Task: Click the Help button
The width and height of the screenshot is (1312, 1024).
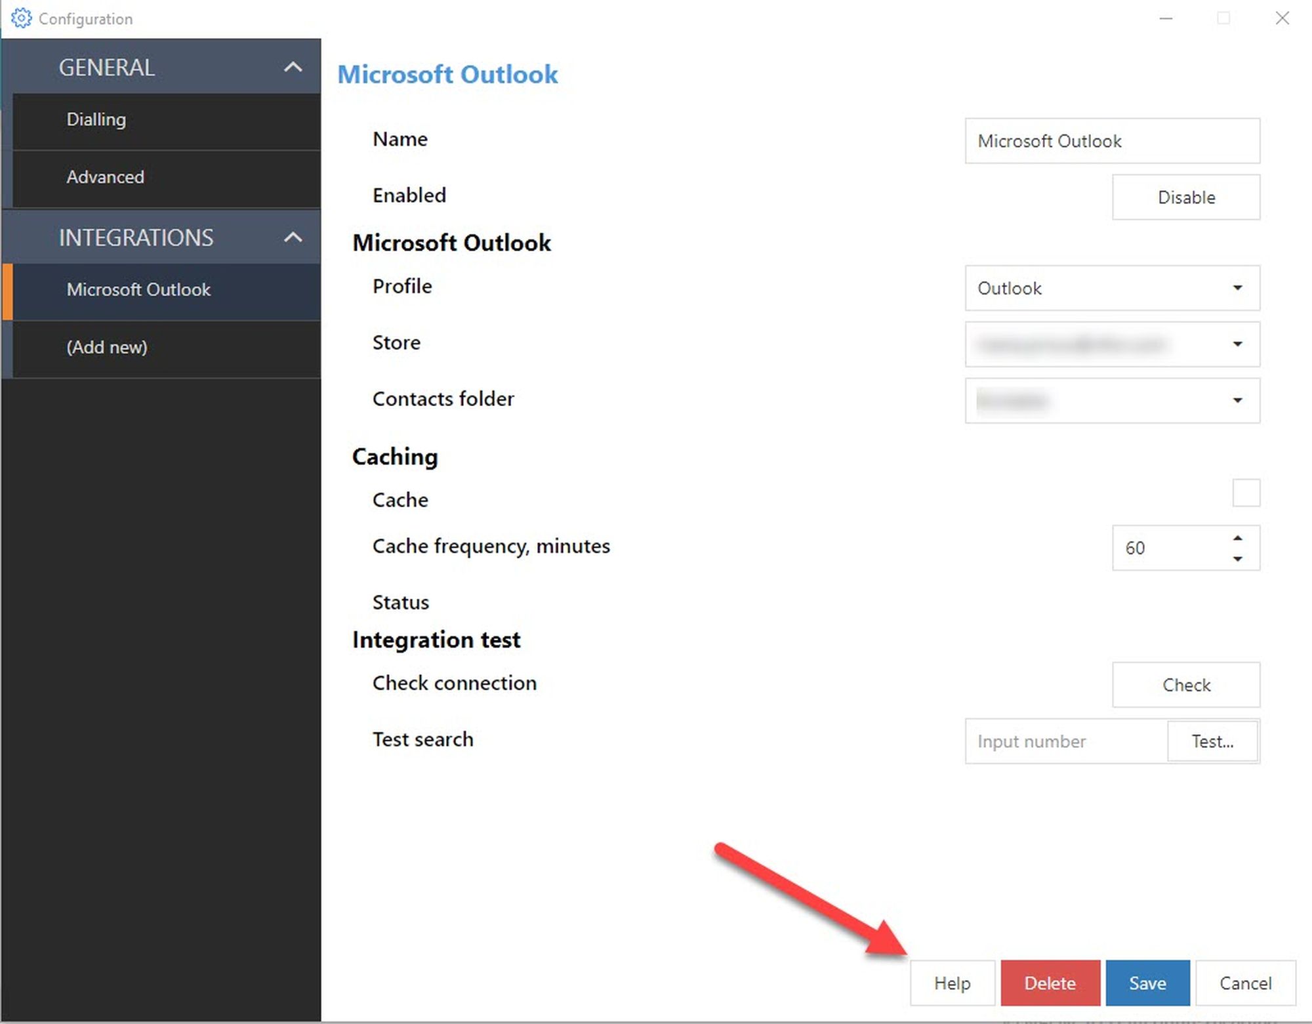Action: pos(952,983)
